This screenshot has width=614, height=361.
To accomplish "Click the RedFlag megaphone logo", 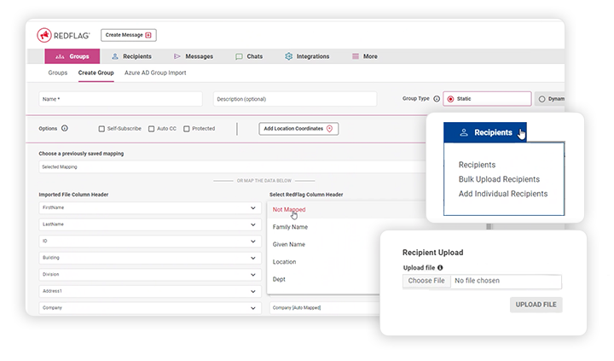I will (44, 35).
